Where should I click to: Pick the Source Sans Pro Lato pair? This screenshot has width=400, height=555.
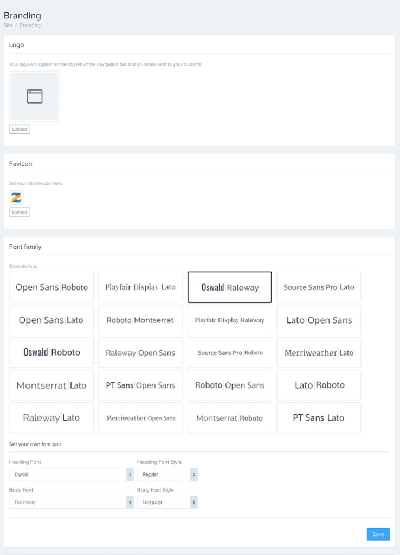(319, 287)
